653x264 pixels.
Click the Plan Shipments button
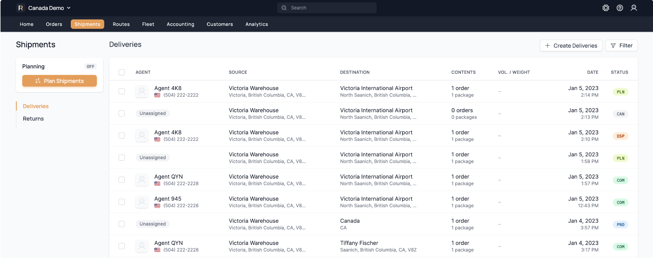59,81
